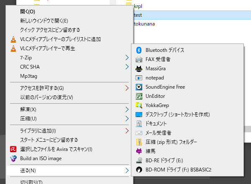Click the ドキュメント label
The image size is (251, 184).
click(x=156, y=124)
